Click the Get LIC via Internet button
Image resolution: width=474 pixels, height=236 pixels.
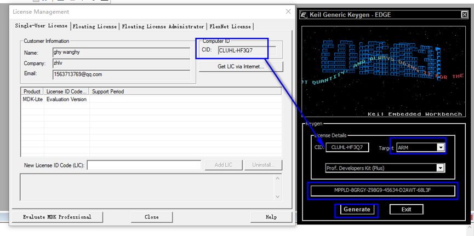pyautogui.click(x=241, y=66)
